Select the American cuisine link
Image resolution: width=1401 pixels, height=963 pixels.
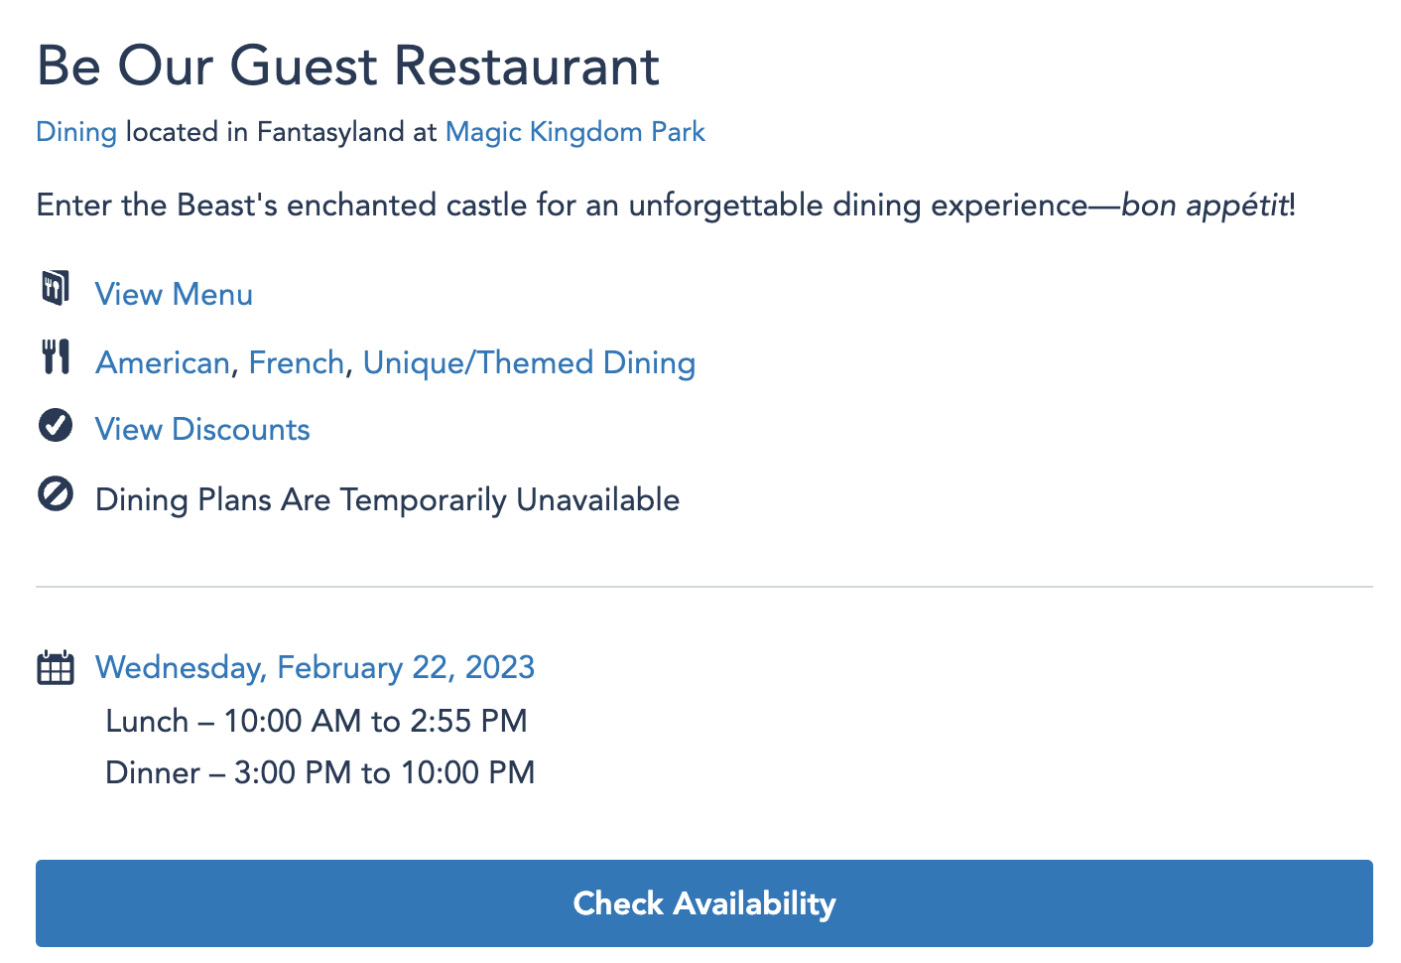pos(163,362)
